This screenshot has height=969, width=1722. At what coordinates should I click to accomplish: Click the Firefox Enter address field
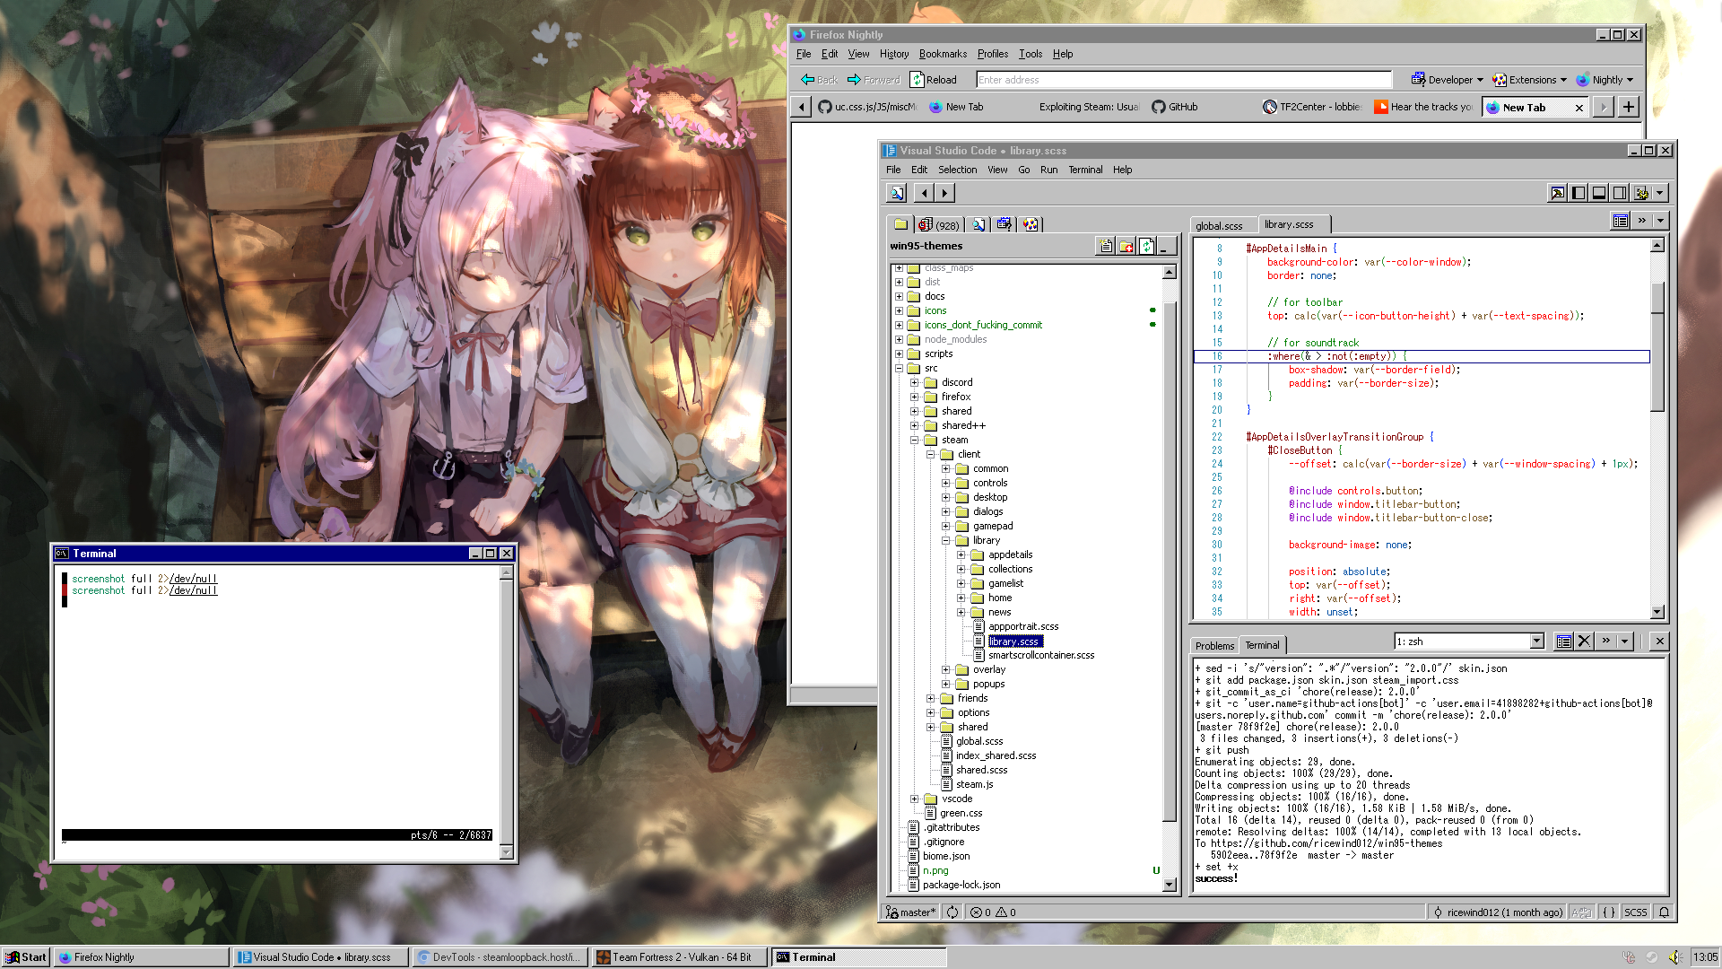tap(1183, 80)
